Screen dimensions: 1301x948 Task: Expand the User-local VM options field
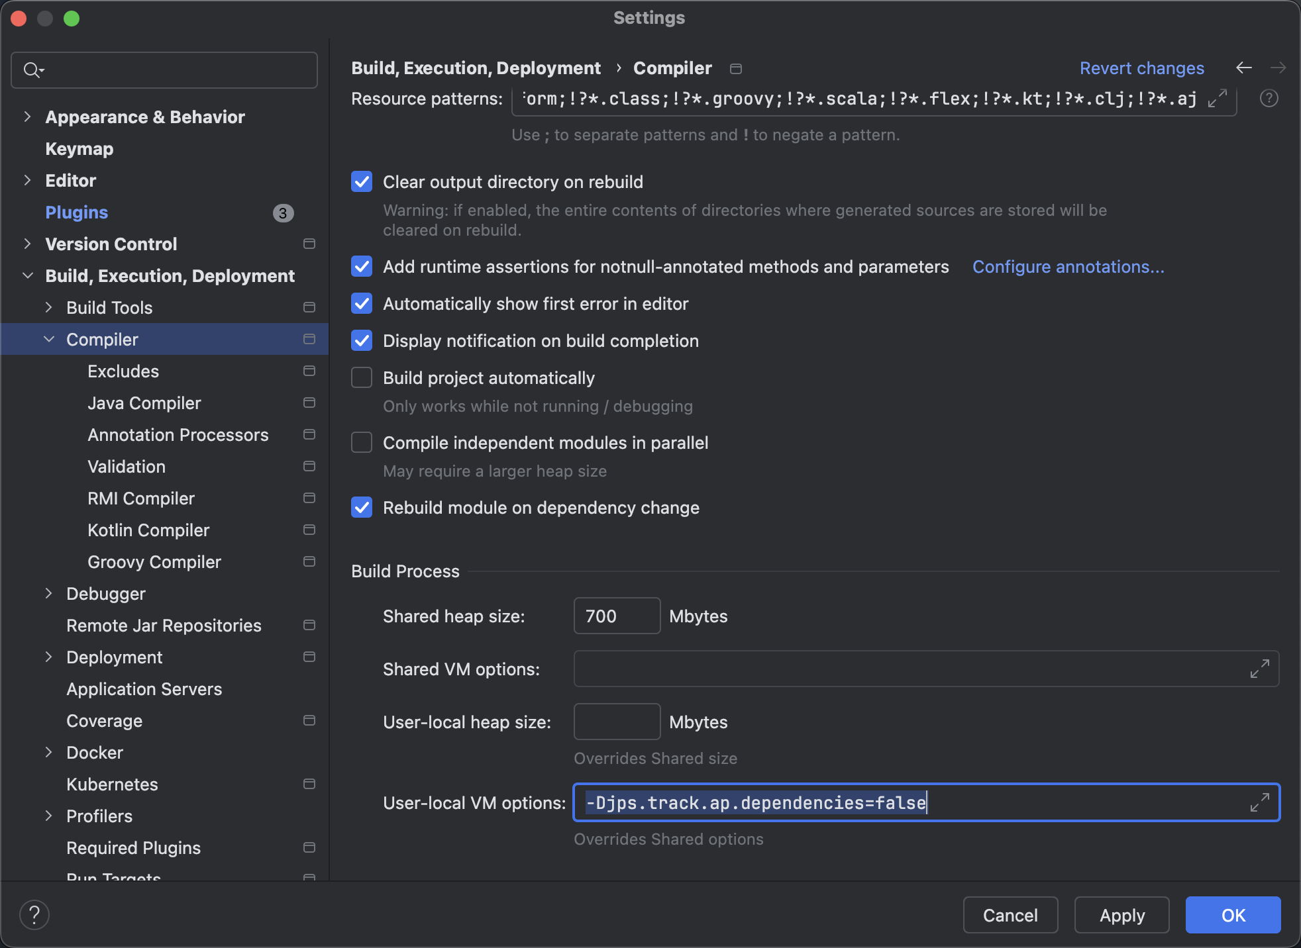pos(1259,802)
